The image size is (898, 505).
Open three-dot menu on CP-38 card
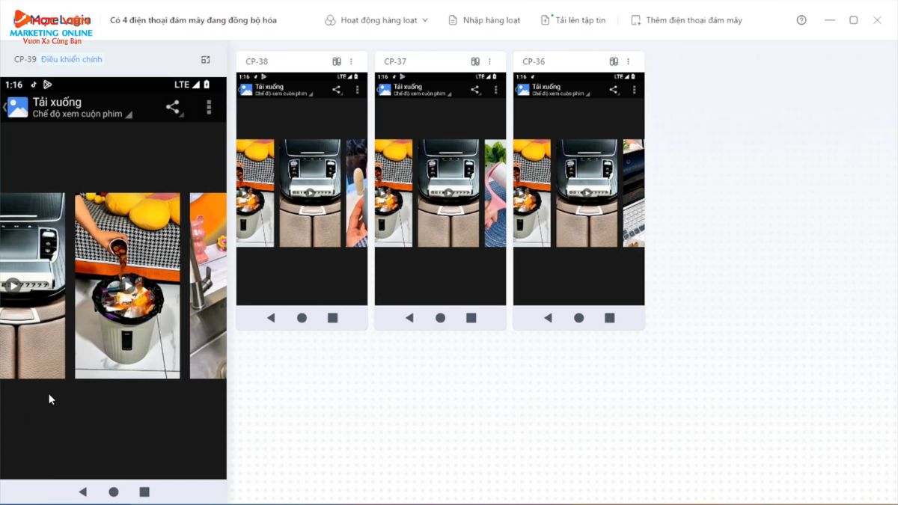point(352,61)
